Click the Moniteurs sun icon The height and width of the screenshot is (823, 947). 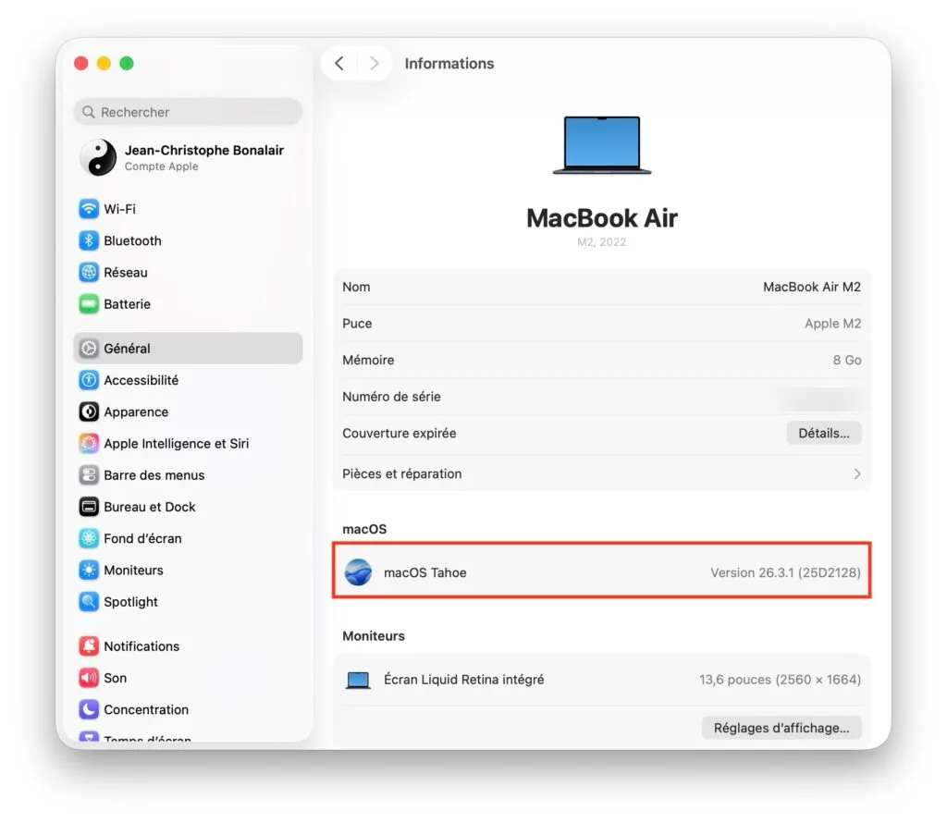coord(89,570)
